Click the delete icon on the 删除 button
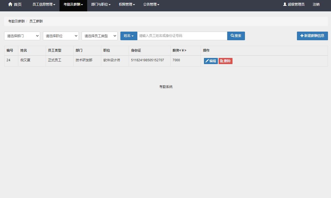The width and height of the screenshot is (331, 198). click(221, 61)
